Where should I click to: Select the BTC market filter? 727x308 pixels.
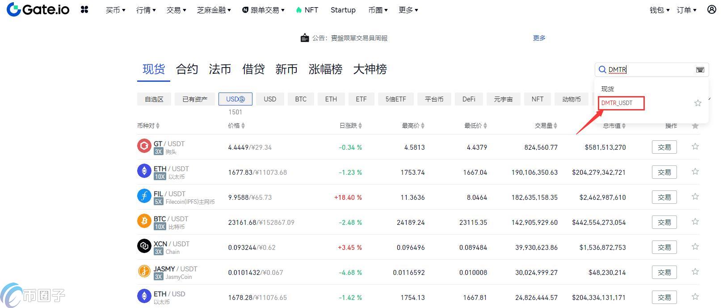point(301,99)
